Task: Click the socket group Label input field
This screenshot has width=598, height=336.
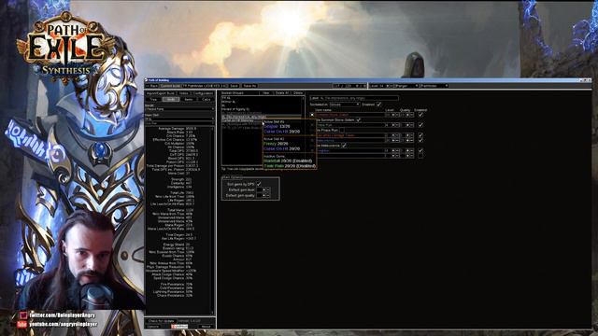Action: pos(354,98)
